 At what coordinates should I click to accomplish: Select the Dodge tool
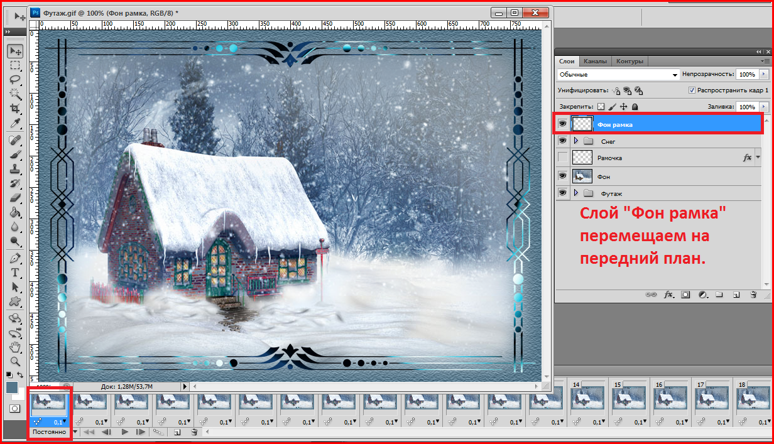pyautogui.click(x=15, y=241)
